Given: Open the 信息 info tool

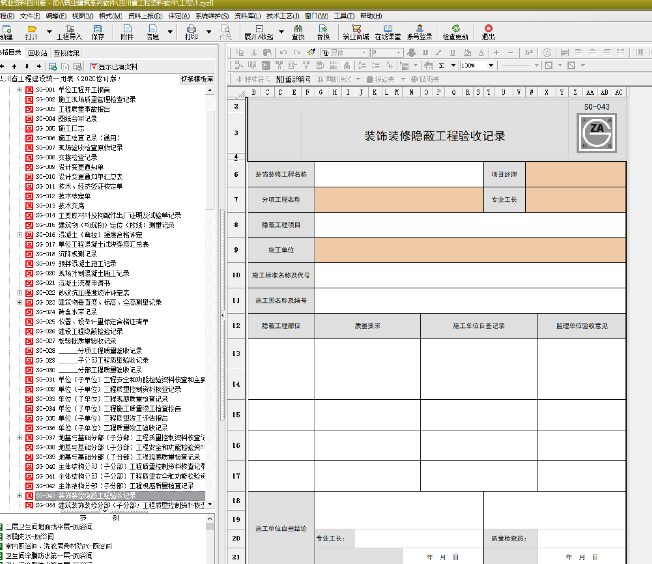Looking at the screenshot, I should click(152, 32).
